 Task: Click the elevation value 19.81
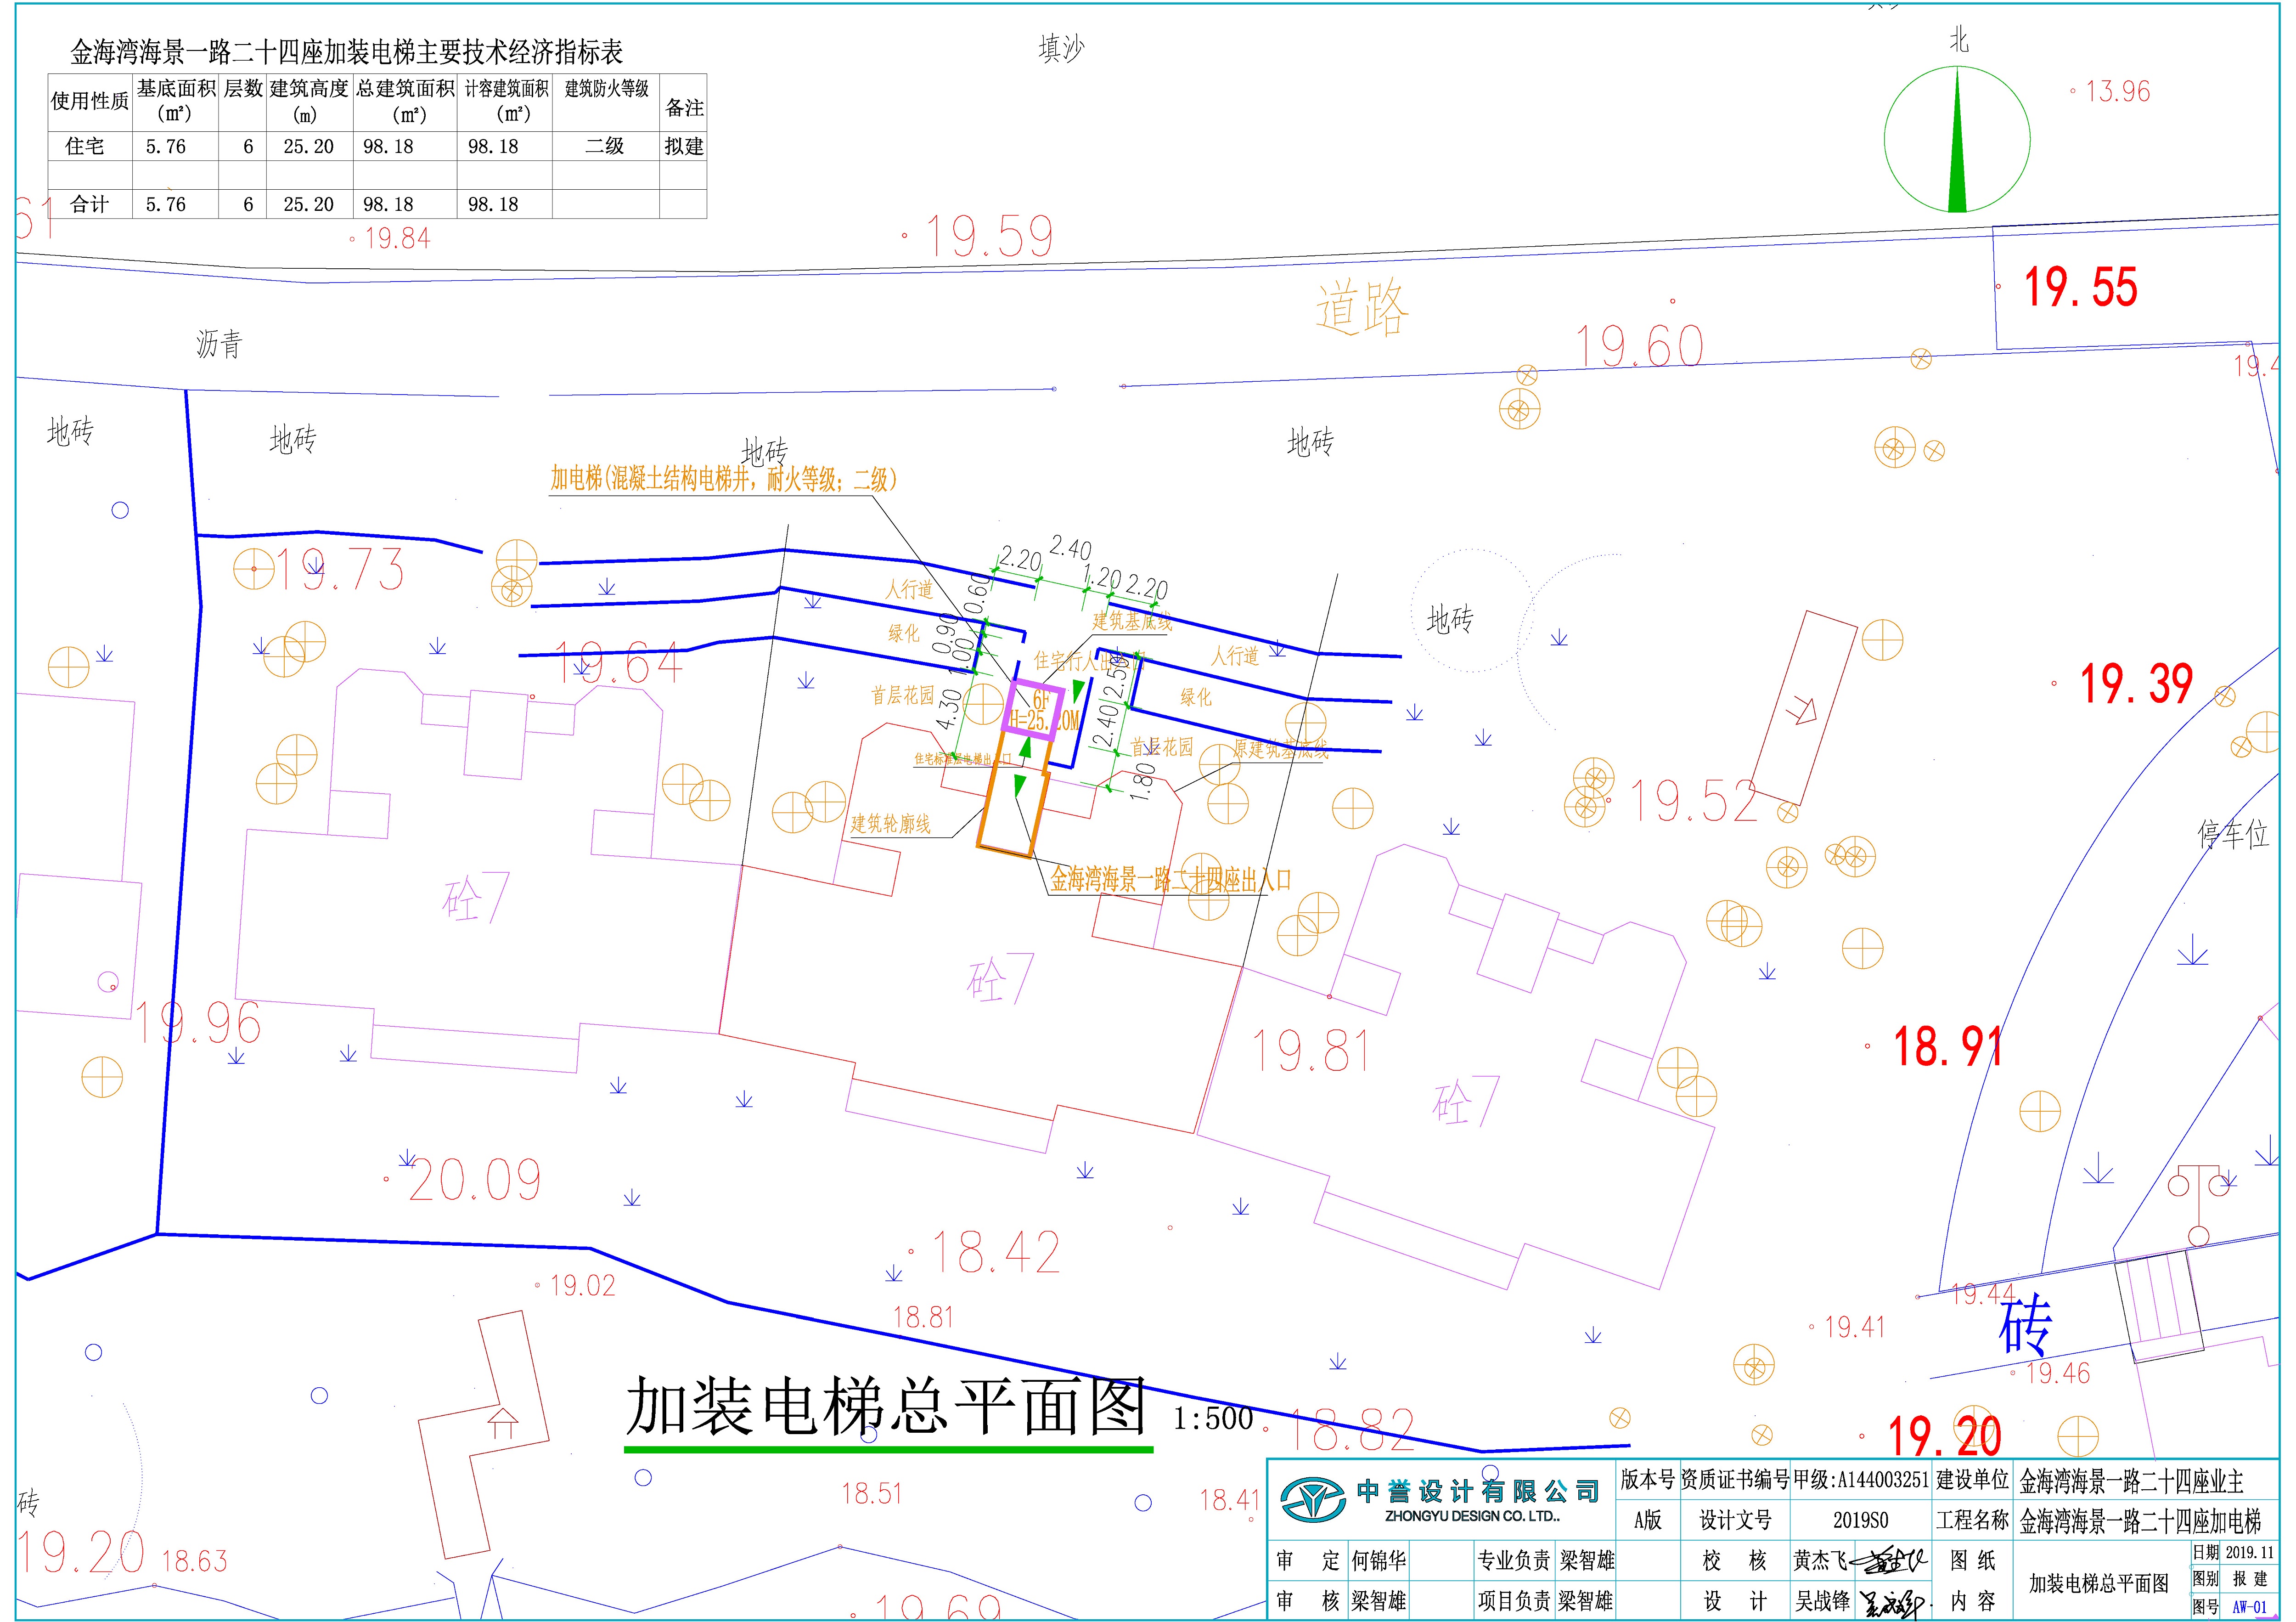tap(1310, 1050)
